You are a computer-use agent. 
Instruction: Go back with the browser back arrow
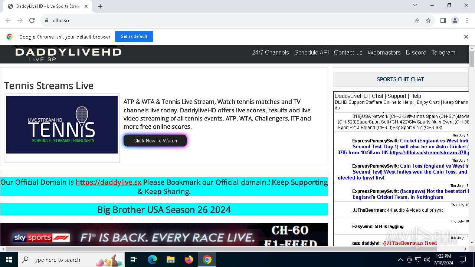[8, 21]
